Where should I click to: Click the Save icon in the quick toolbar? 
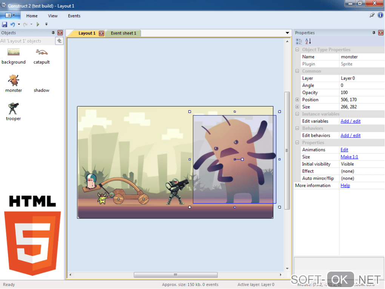click(5, 24)
